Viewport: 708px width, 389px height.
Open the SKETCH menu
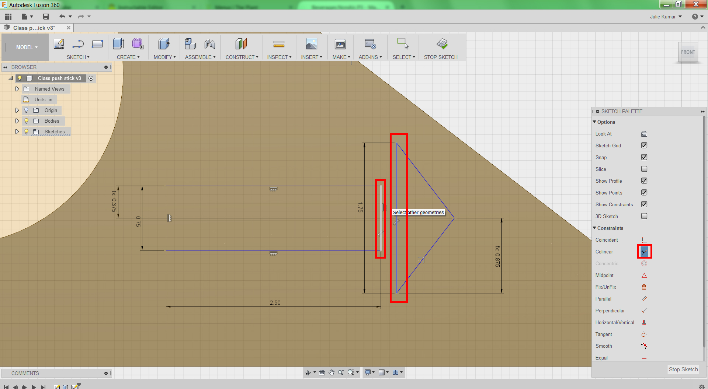tap(78, 57)
